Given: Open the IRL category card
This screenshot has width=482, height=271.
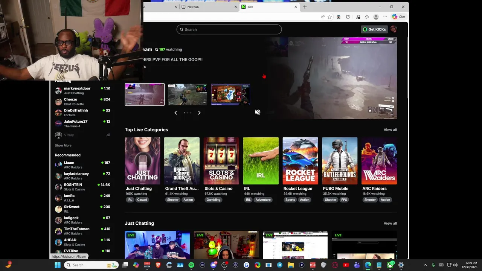Looking at the screenshot, I should (x=261, y=161).
